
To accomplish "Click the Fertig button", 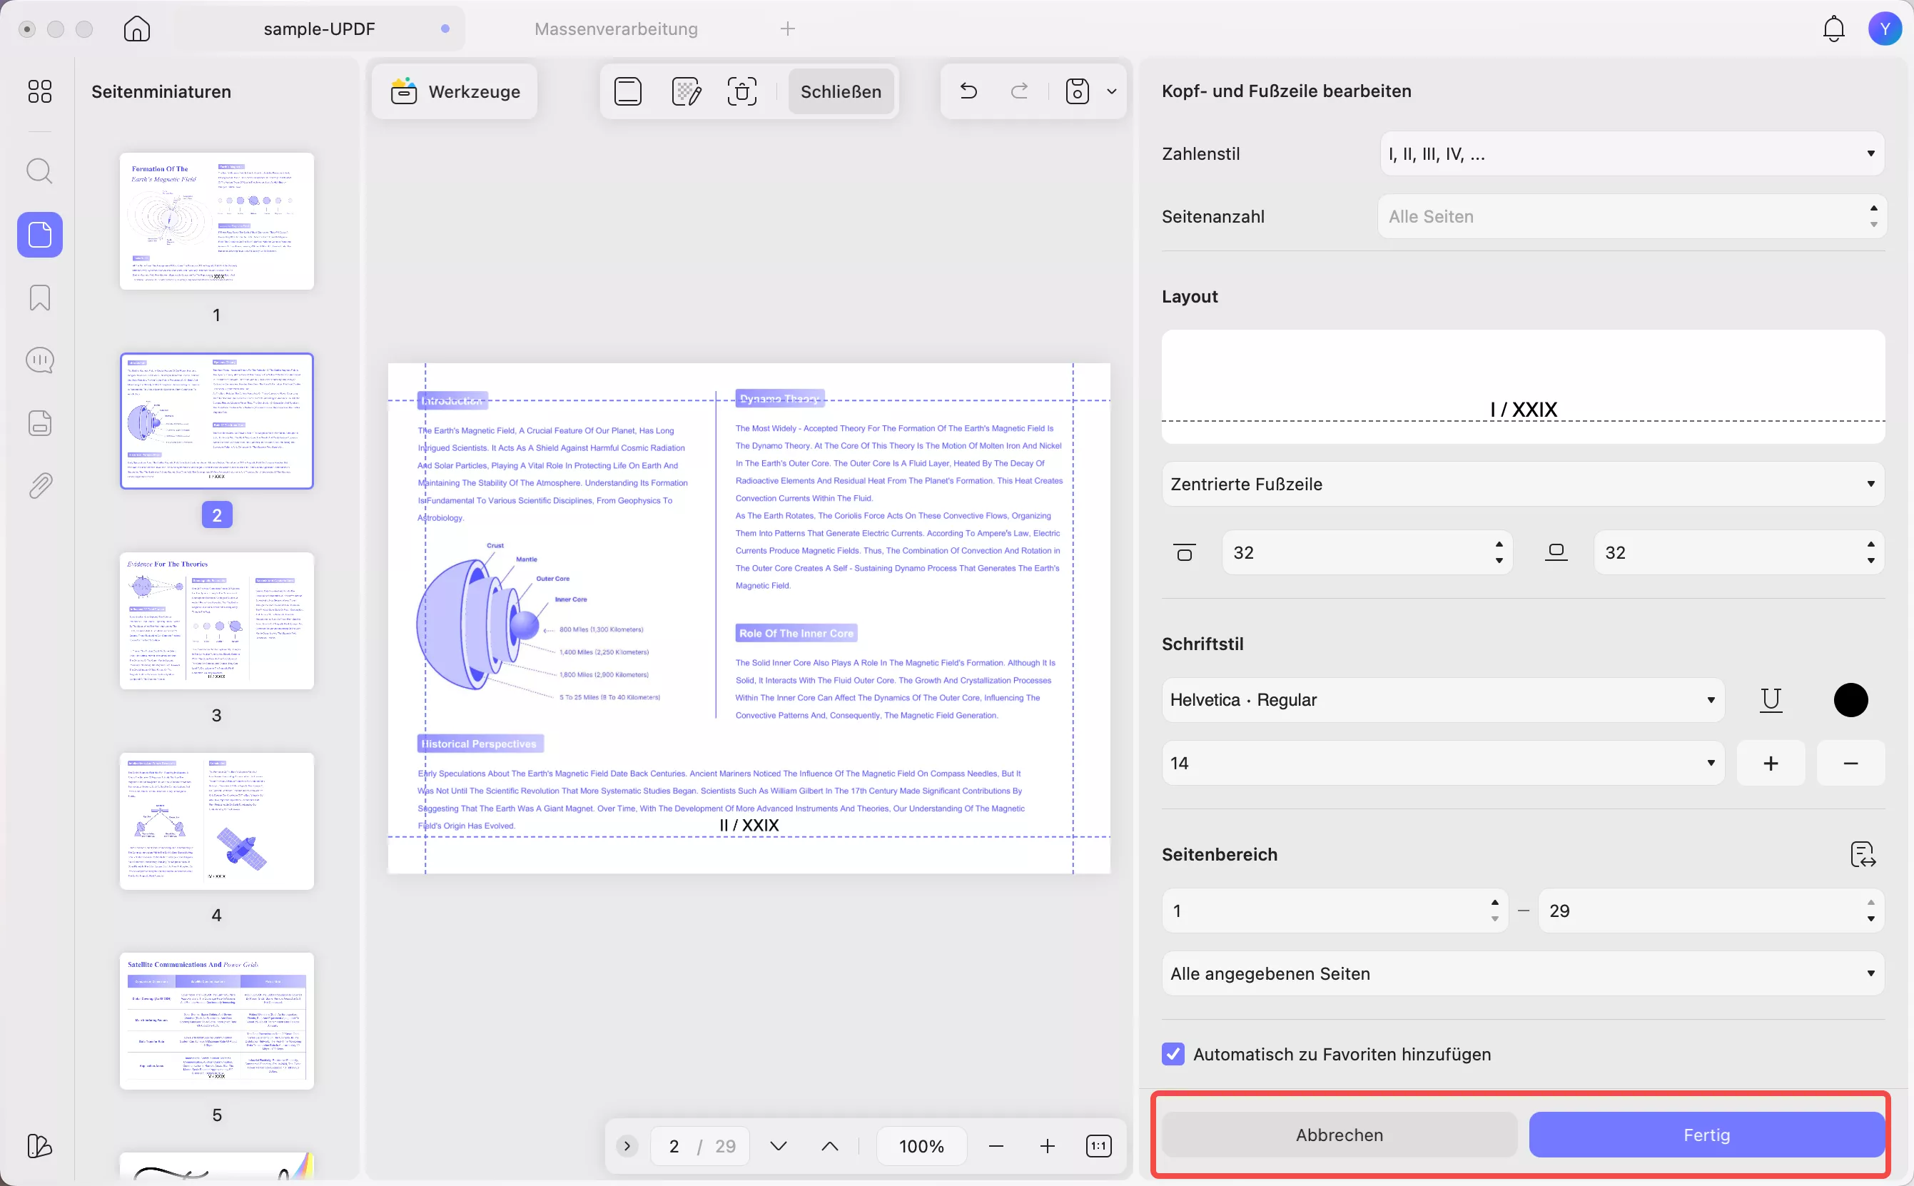I will tap(1706, 1135).
